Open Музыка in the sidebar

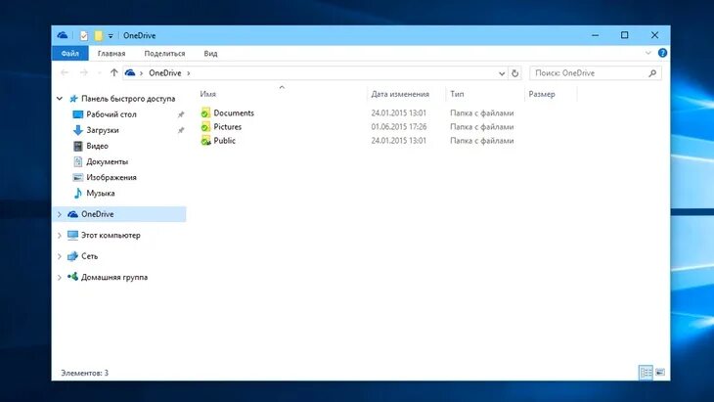point(100,193)
